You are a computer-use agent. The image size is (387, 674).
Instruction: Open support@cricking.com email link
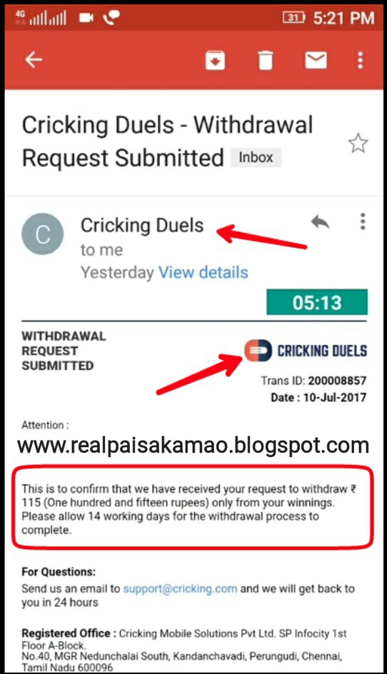click(180, 588)
